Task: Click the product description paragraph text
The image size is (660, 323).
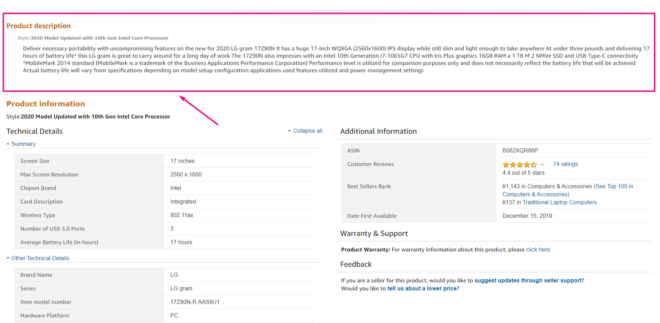Action: [336, 59]
